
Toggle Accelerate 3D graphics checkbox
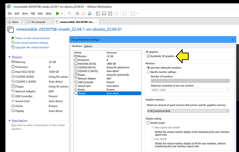[148, 56]
